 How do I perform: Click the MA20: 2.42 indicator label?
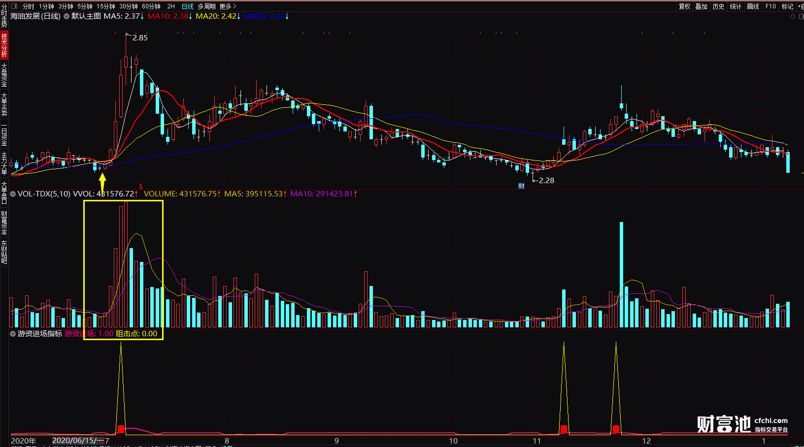(218, 16)
